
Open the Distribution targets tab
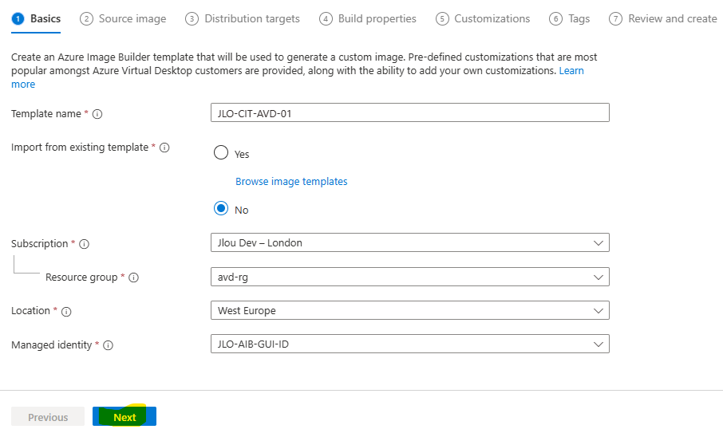pyautogui.click(x=243, y=19)
